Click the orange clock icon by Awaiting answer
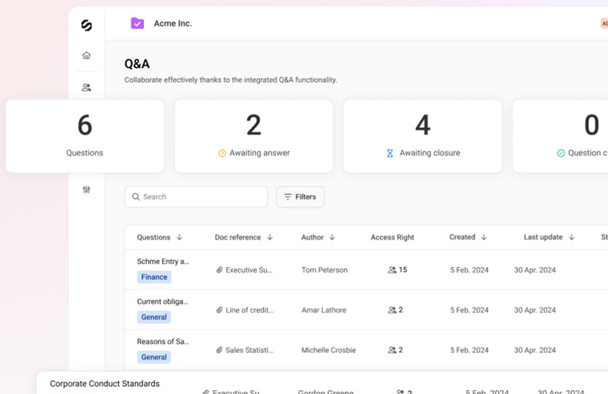Screen dimensions: 608x394 tap(222, 153)
